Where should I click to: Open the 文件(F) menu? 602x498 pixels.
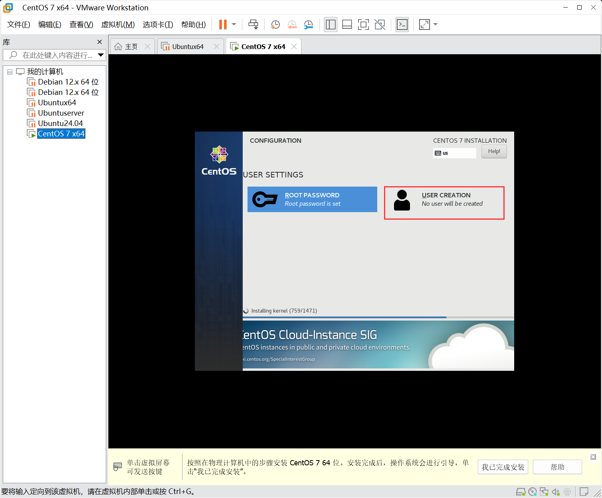(19, 25)
